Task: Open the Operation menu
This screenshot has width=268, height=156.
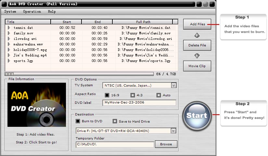Action: click(32, 12)
